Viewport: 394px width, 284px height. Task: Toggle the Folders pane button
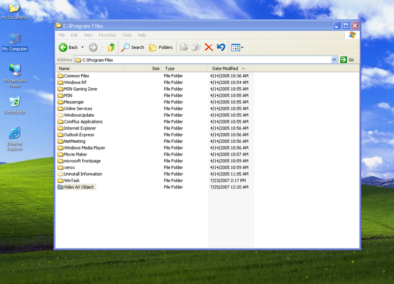point(161,47)
